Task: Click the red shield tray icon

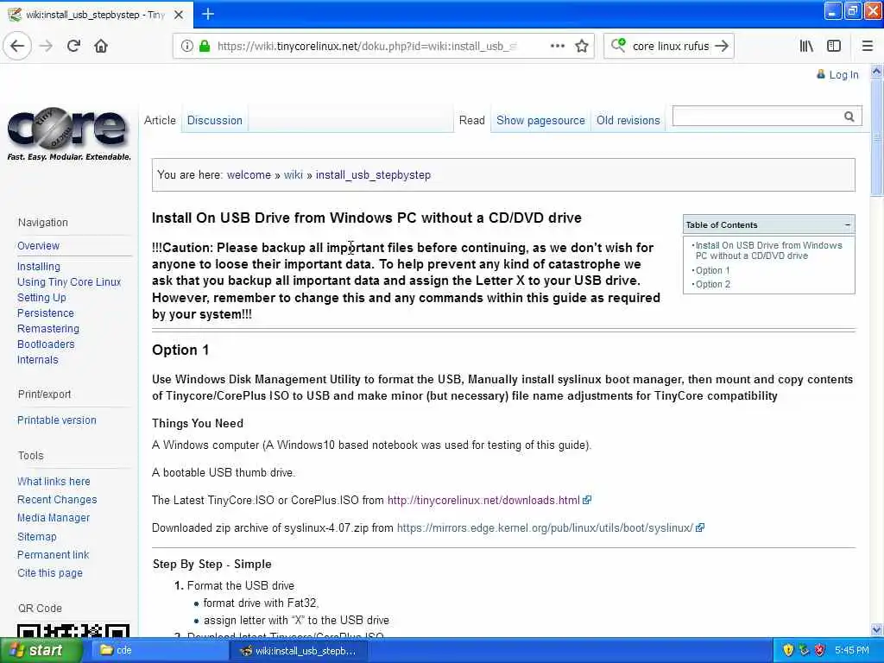Action: [x=820, y=650]
